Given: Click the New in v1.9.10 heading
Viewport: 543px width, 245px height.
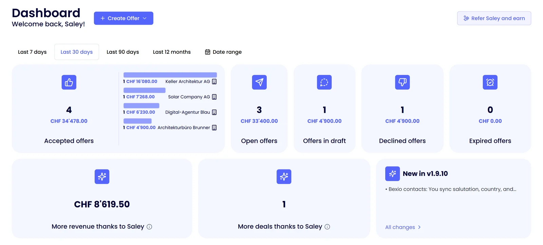Looking at the screenshot, I should click(x=425, y=174).
